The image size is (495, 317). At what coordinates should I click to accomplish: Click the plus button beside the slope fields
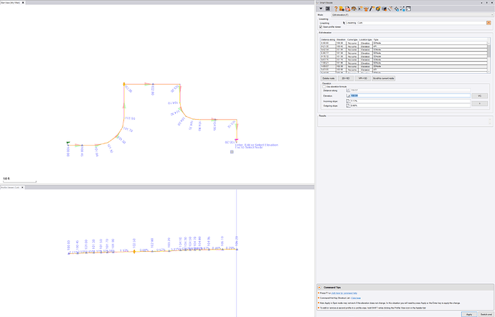[x=479, y=103]
